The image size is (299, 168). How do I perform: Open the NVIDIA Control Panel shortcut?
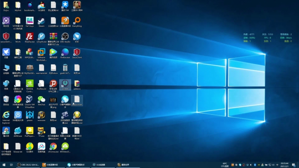(x=29, y=86)
